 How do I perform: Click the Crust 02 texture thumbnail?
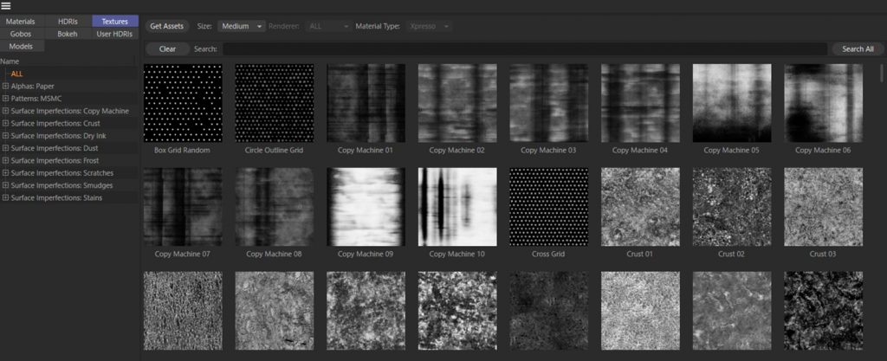point(731,207)
